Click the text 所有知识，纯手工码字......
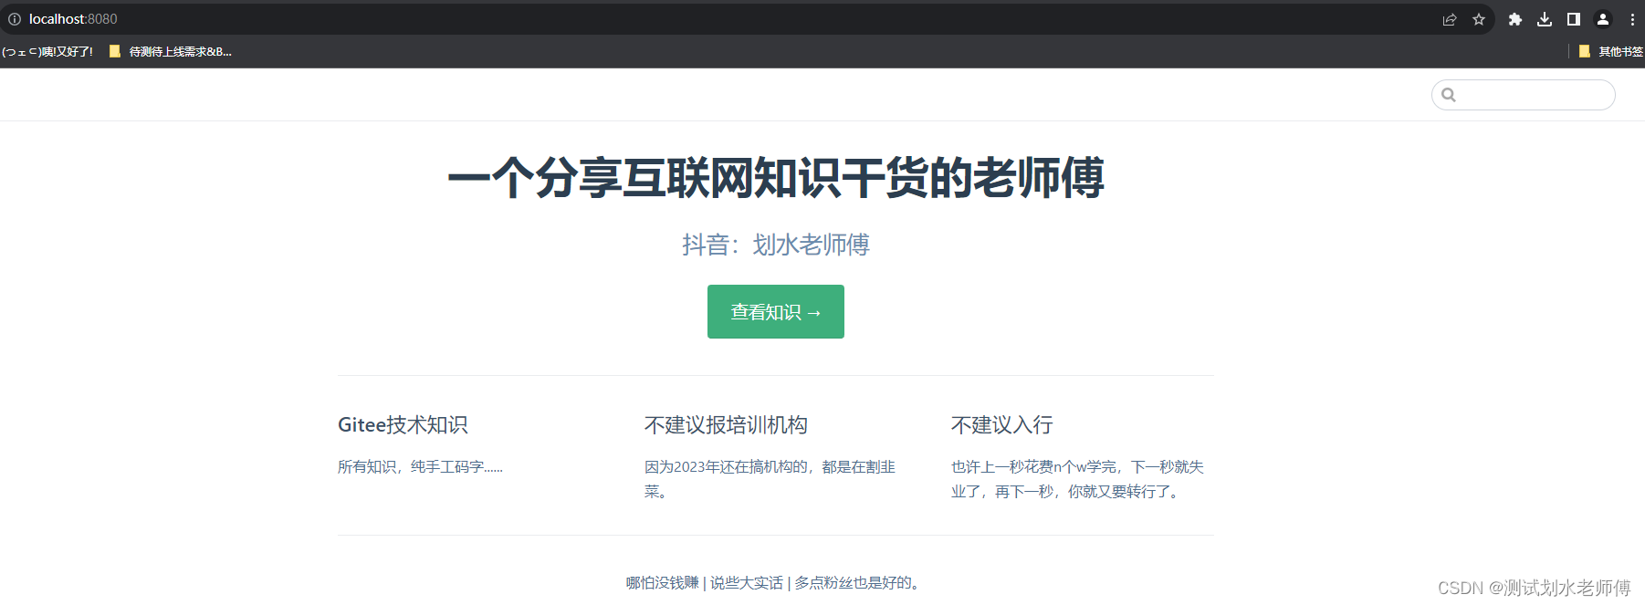 coord(420,467)
